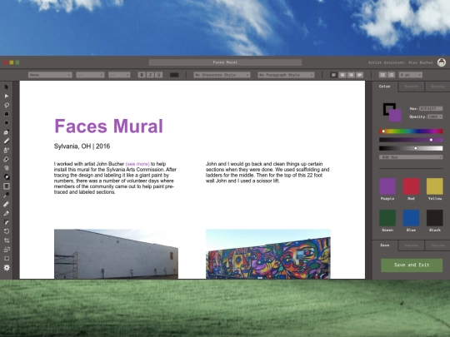Toggle the second list style button
This screenshot has width=450, height=337.
click(391, 75)
